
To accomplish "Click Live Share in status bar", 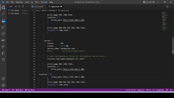I will pyautogui.click(x=30, y=90).
